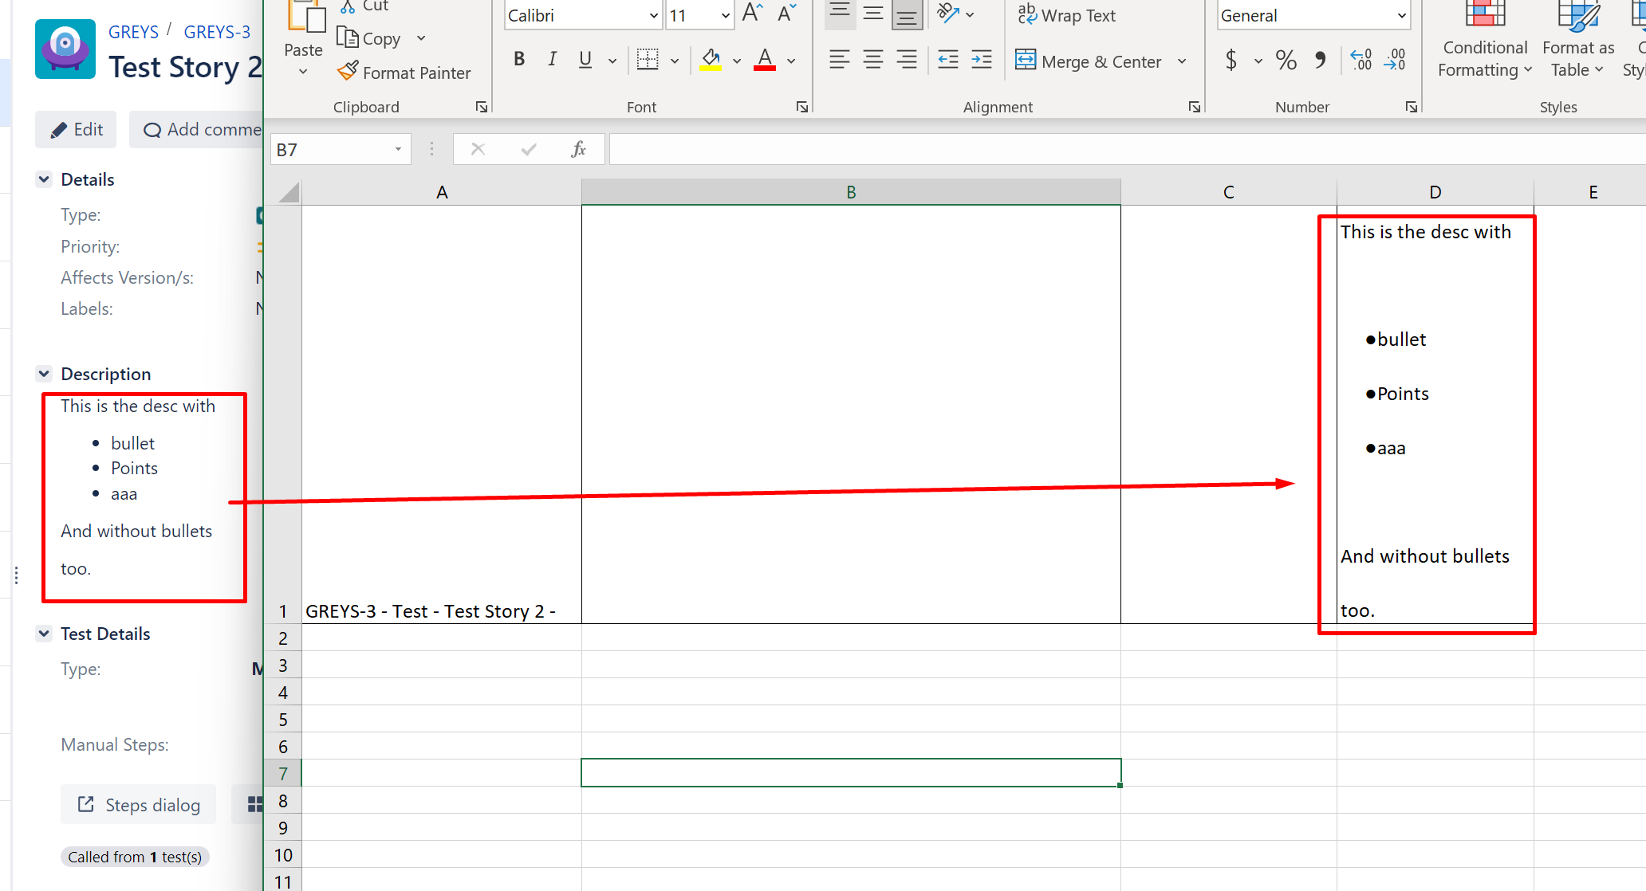Collapse the Description section
This screenshot has height=891, width=1646.
click(44, 373)
